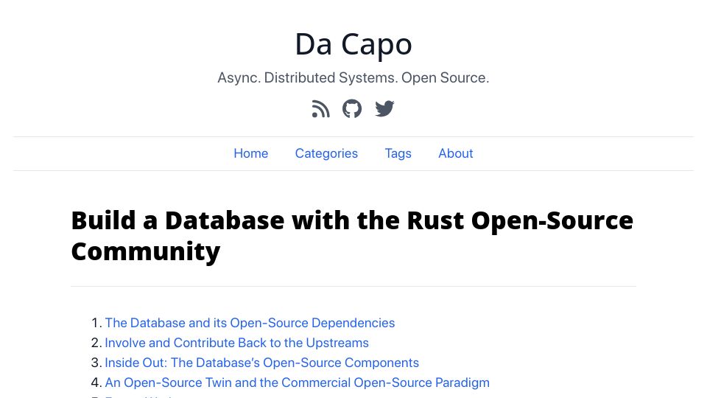This screenshot has height=398, width=707.
Task: Open the Twitter profile icon
Action: [x=384, y=109]
